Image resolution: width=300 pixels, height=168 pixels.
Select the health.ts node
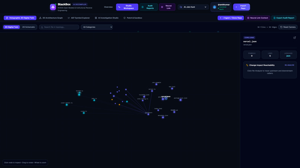[x=79, y=93]
